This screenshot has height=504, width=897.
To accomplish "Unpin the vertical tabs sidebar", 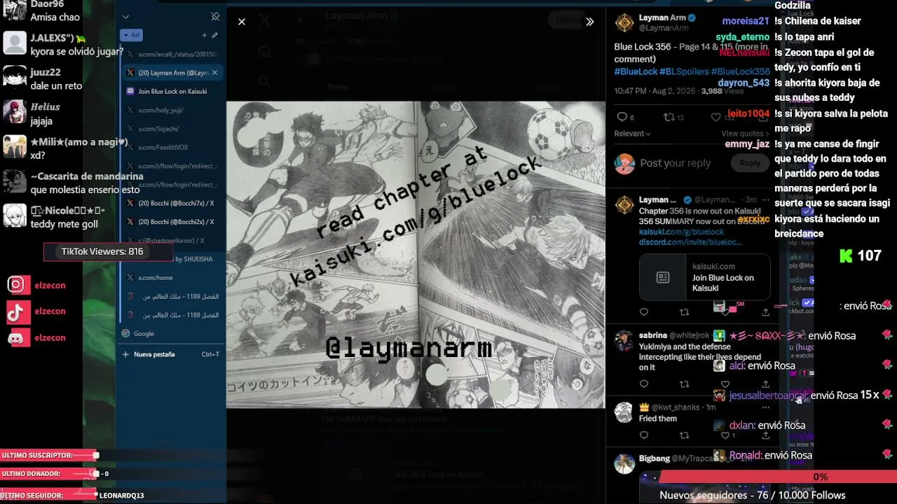I will 215,17.
